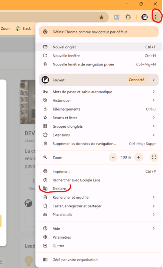Select Supprimer les données de navigation
Screen dimensions: 163x268
click(x=99, y=144)
